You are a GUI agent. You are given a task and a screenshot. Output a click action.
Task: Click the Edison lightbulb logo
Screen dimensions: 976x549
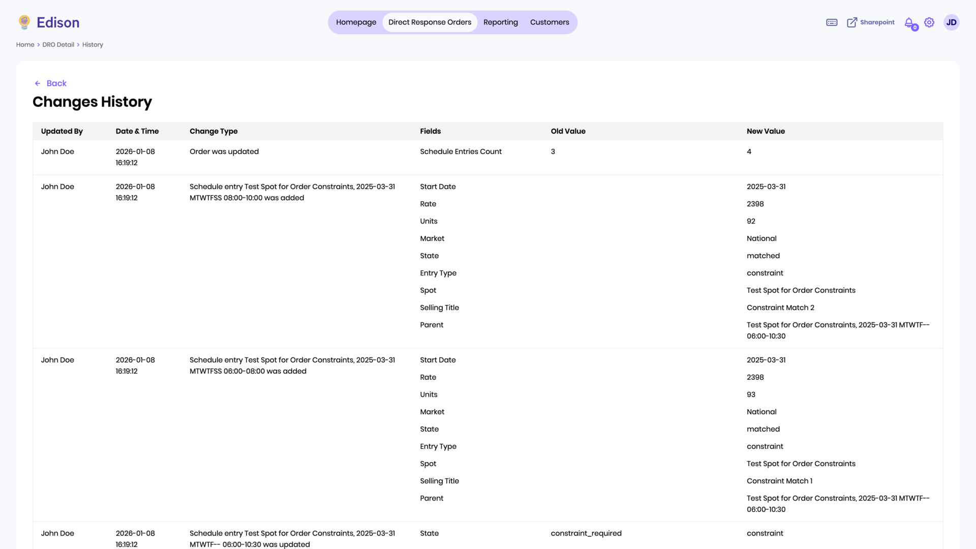click(23, 22)
